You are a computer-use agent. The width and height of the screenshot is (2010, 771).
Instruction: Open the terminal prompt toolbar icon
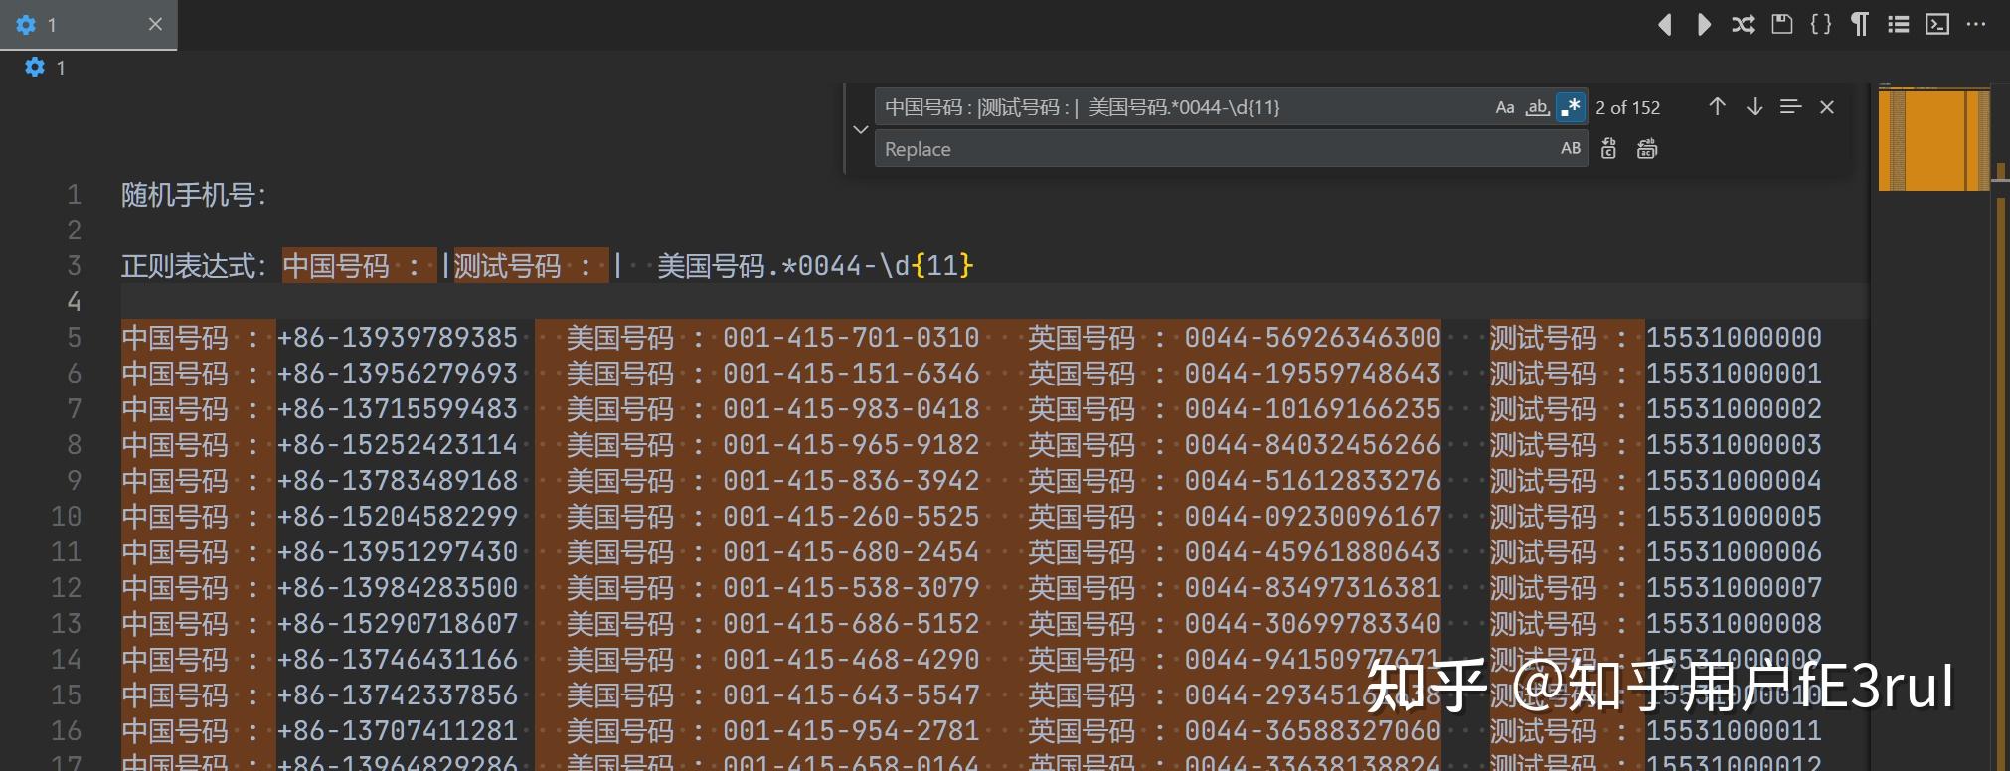click(1937, 24)
